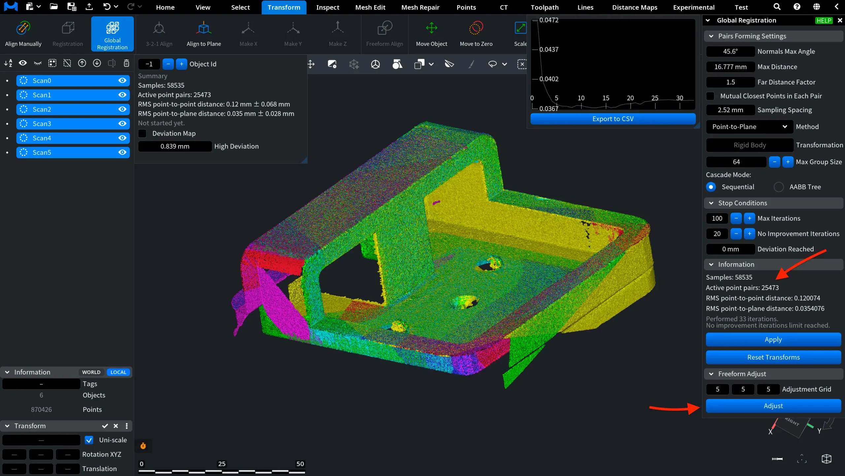Increase Object Id with plus button
The width and height of the screenshot is (845, 476).
tap(182, 64)
